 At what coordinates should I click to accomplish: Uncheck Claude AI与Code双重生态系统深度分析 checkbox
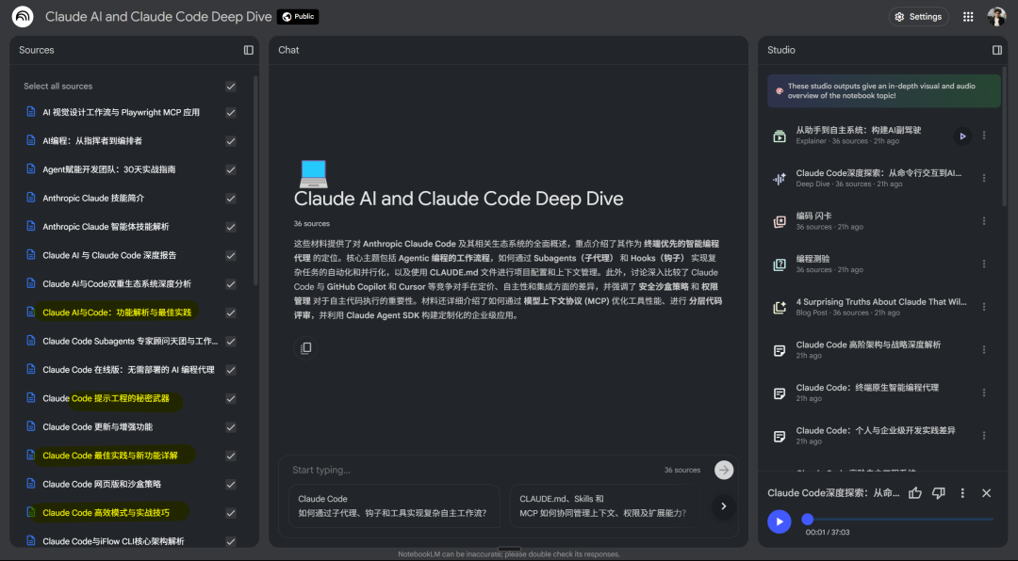[231, 284]
